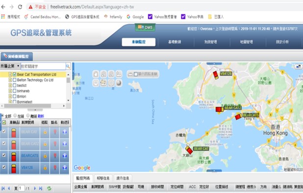
Task: Collapse map top handle arrow
Action: click(214, 63)
